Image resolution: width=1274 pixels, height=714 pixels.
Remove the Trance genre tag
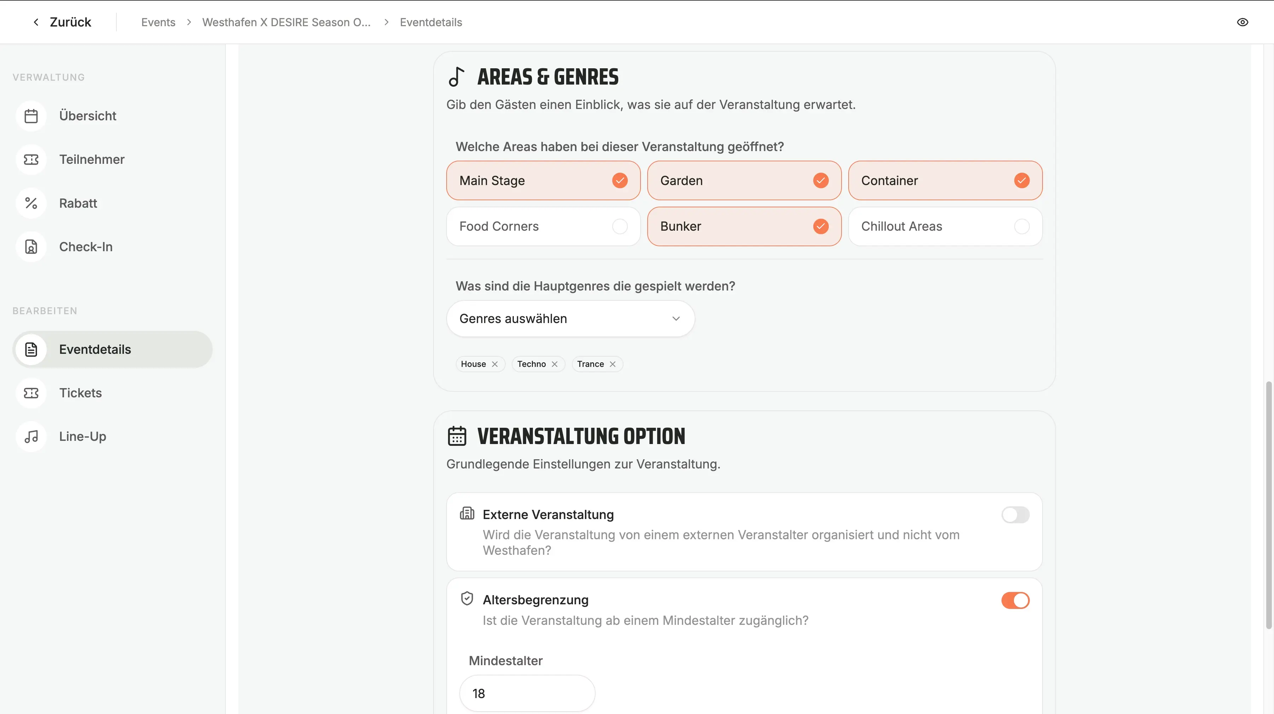tap(612, 364)
